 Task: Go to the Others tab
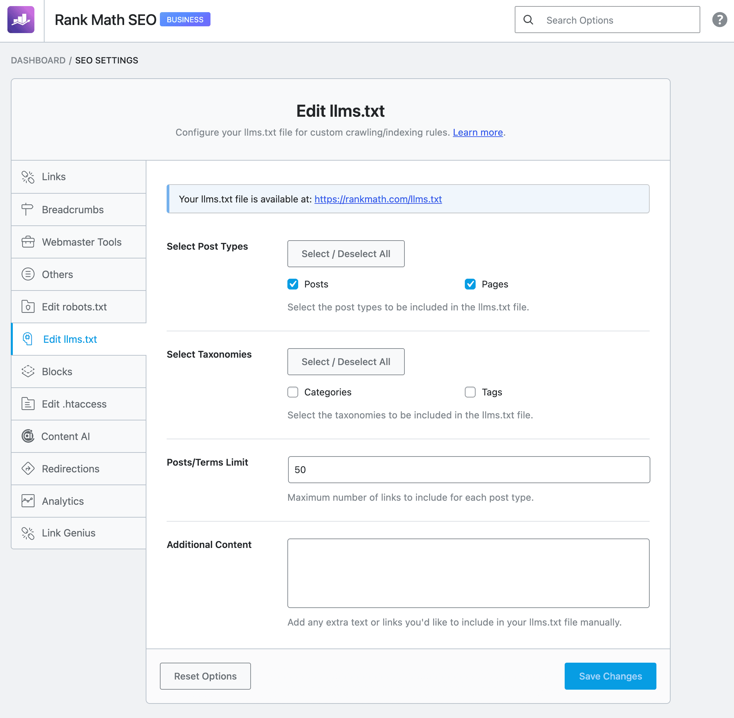(79, 274)
